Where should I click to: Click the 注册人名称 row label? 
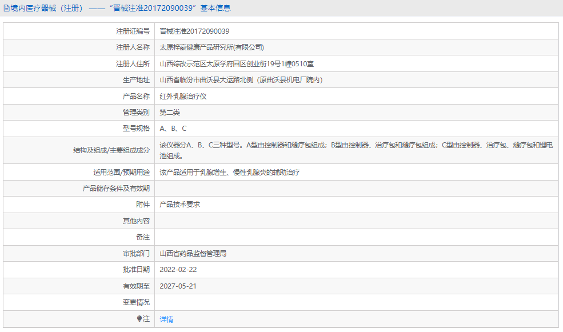[133, 47]
